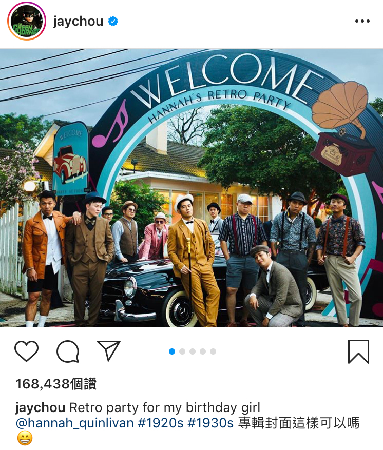Viewport: 383px width, 450px height.
Task: View the 168,438 likes list
Action: click(56, 384)
